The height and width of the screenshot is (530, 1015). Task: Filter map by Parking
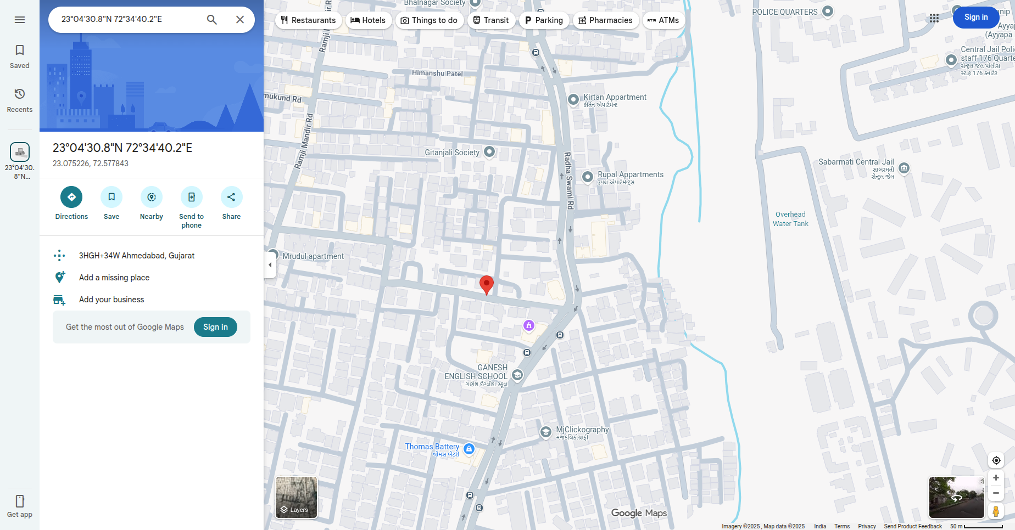click(544, 20)
